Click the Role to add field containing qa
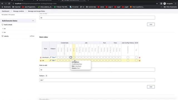The height and width of the screenshot is (100, 178). [x=97, y=70]
